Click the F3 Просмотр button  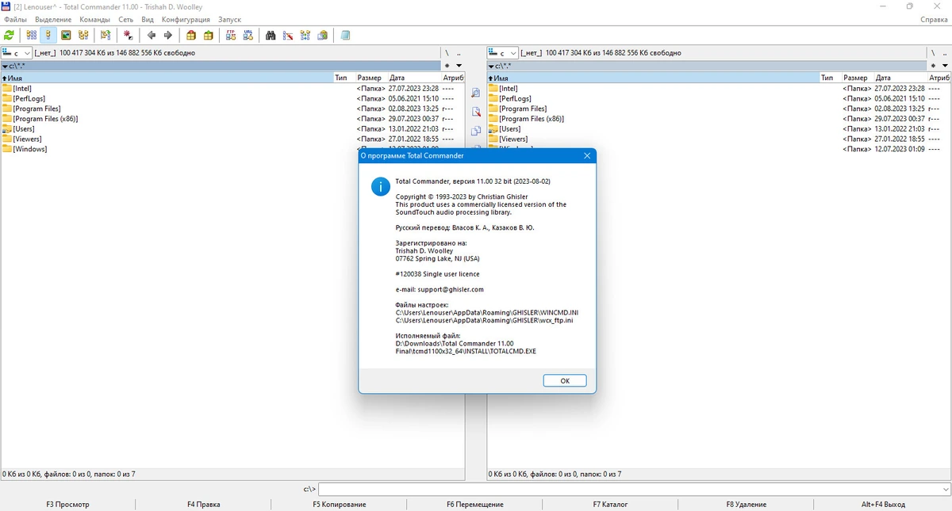[x=68, y=504]
